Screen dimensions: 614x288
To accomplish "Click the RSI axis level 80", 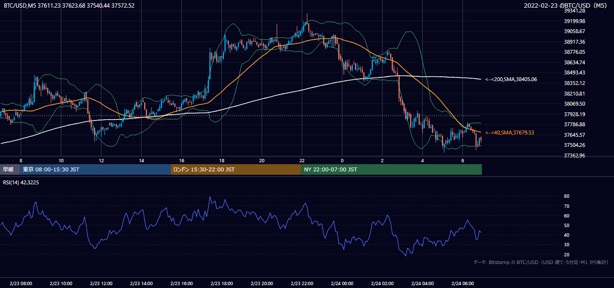I will point(566,196).
